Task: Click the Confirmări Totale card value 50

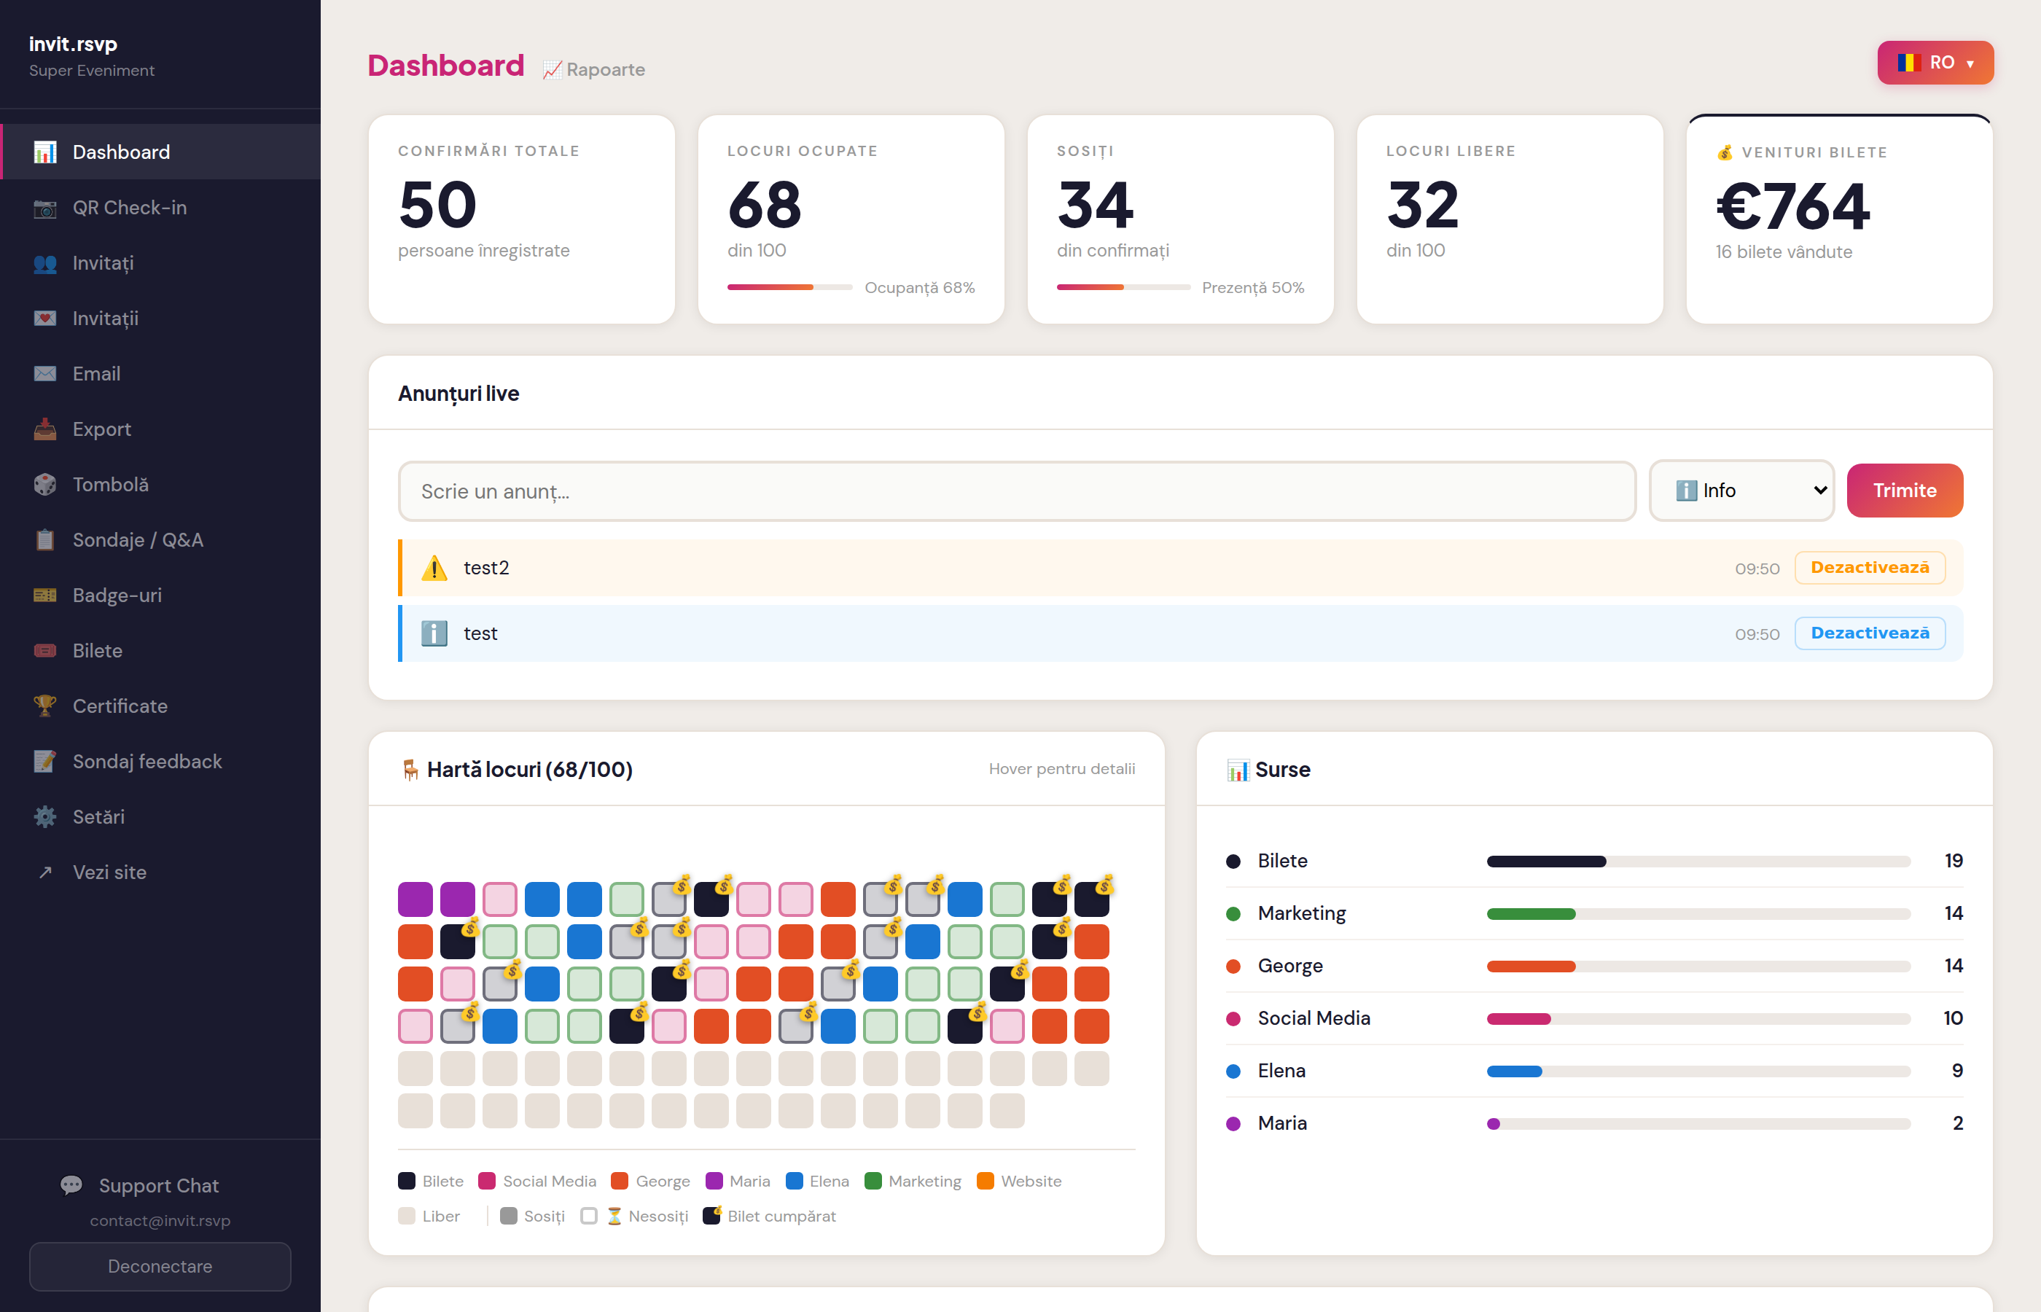Action: click(x=438, y=205)
